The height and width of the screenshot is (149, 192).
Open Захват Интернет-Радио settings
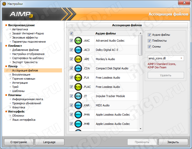pyautogui.click(x=28, y=33)
